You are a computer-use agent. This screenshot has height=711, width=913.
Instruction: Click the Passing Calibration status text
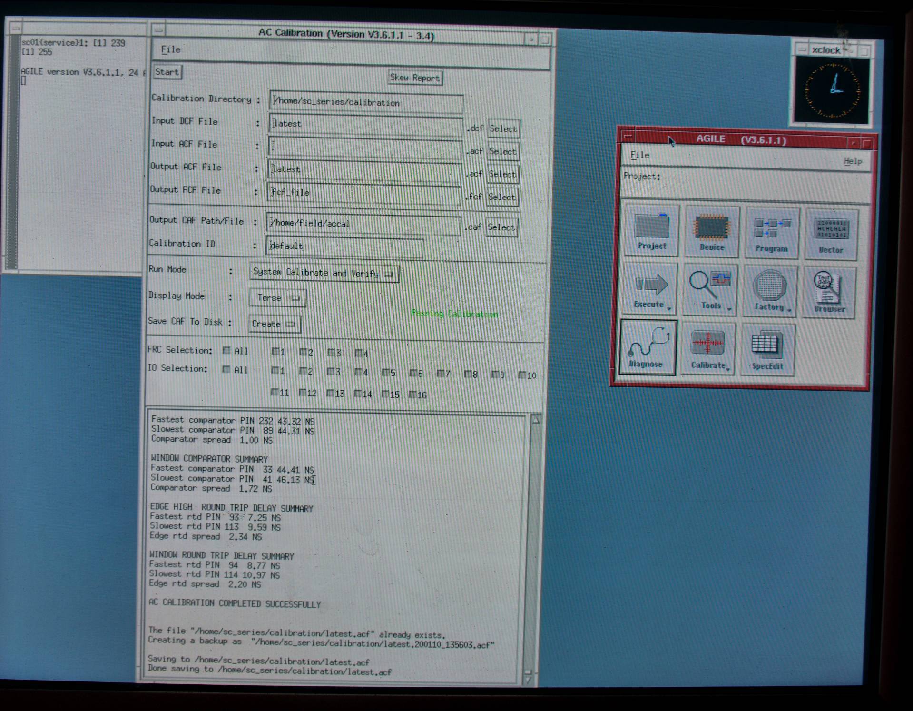click(x=454, y=314)
